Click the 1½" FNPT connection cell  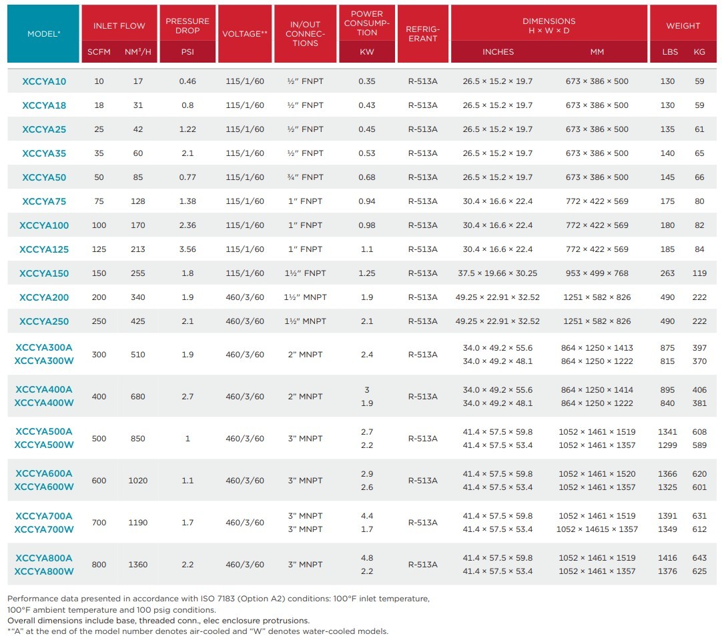[305, 273]
